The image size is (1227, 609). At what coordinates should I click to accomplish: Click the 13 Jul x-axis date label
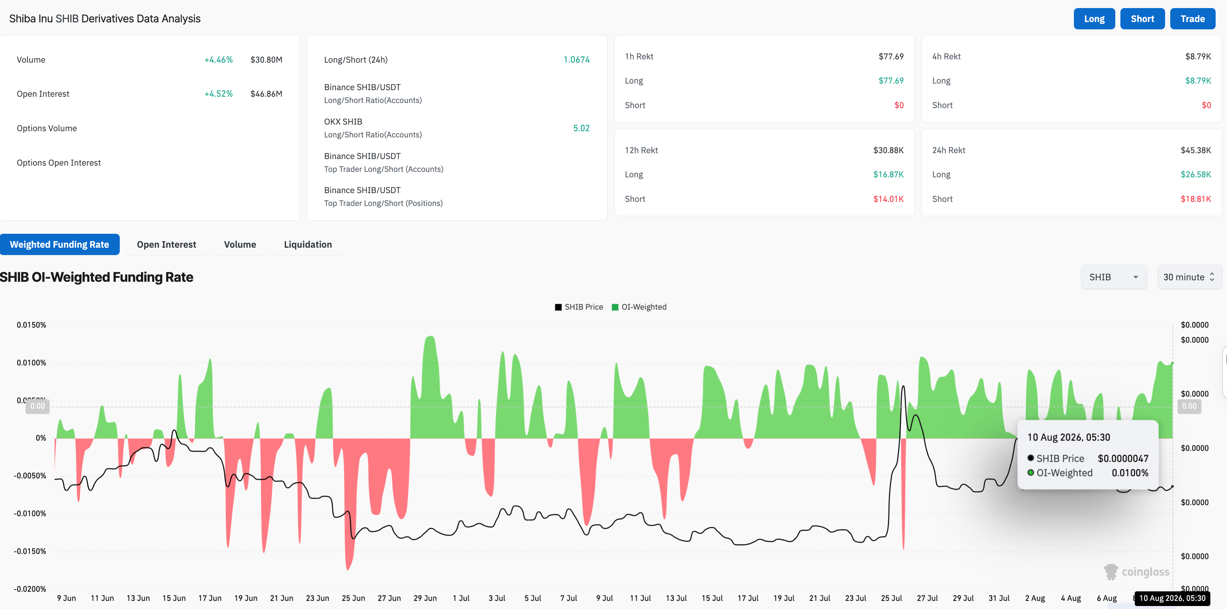[676, 598]
